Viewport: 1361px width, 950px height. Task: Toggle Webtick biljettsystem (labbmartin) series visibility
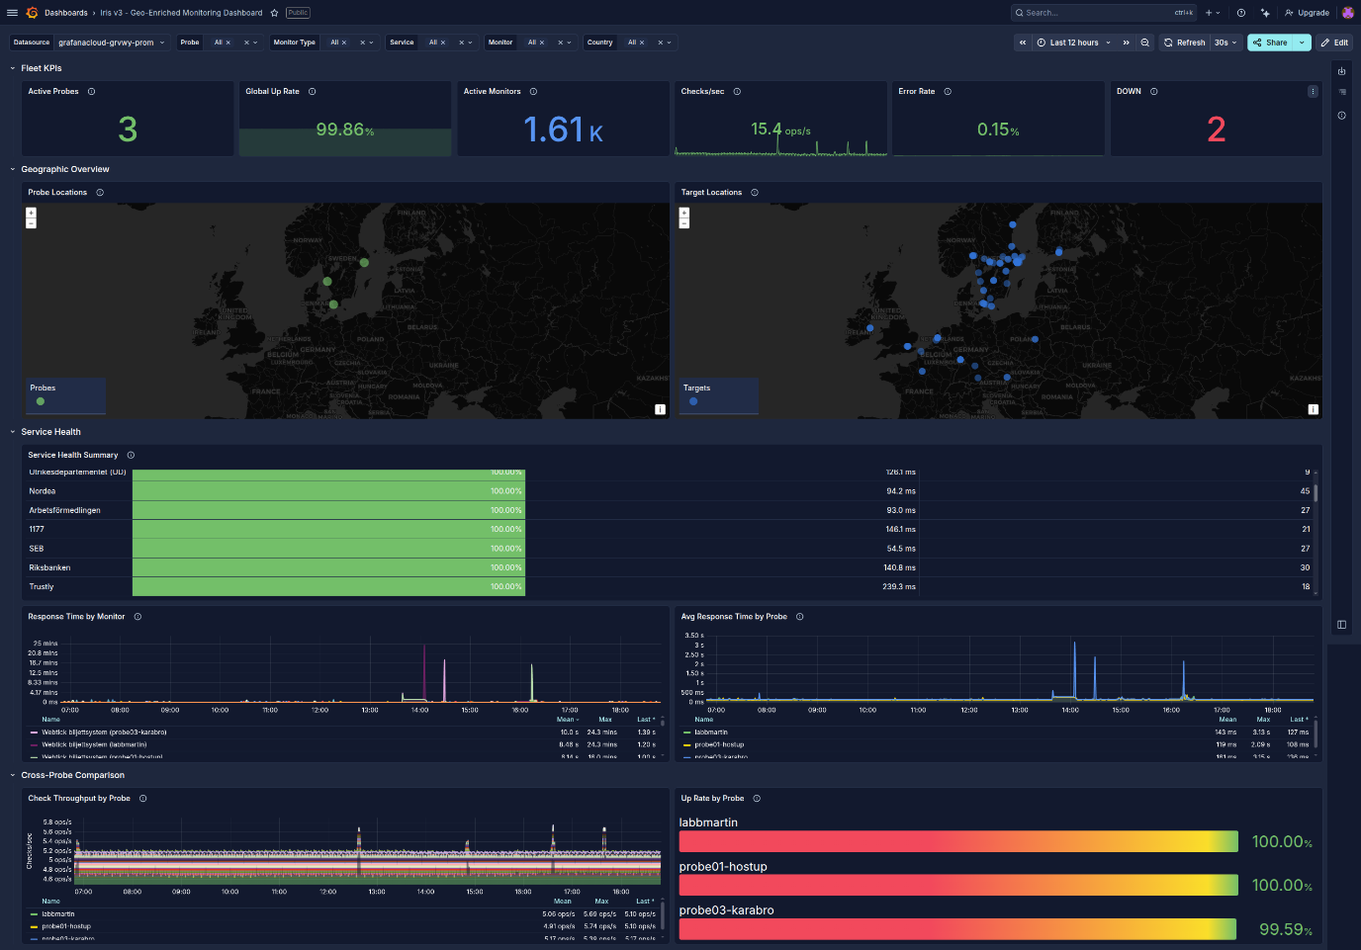tap(94, 744)
